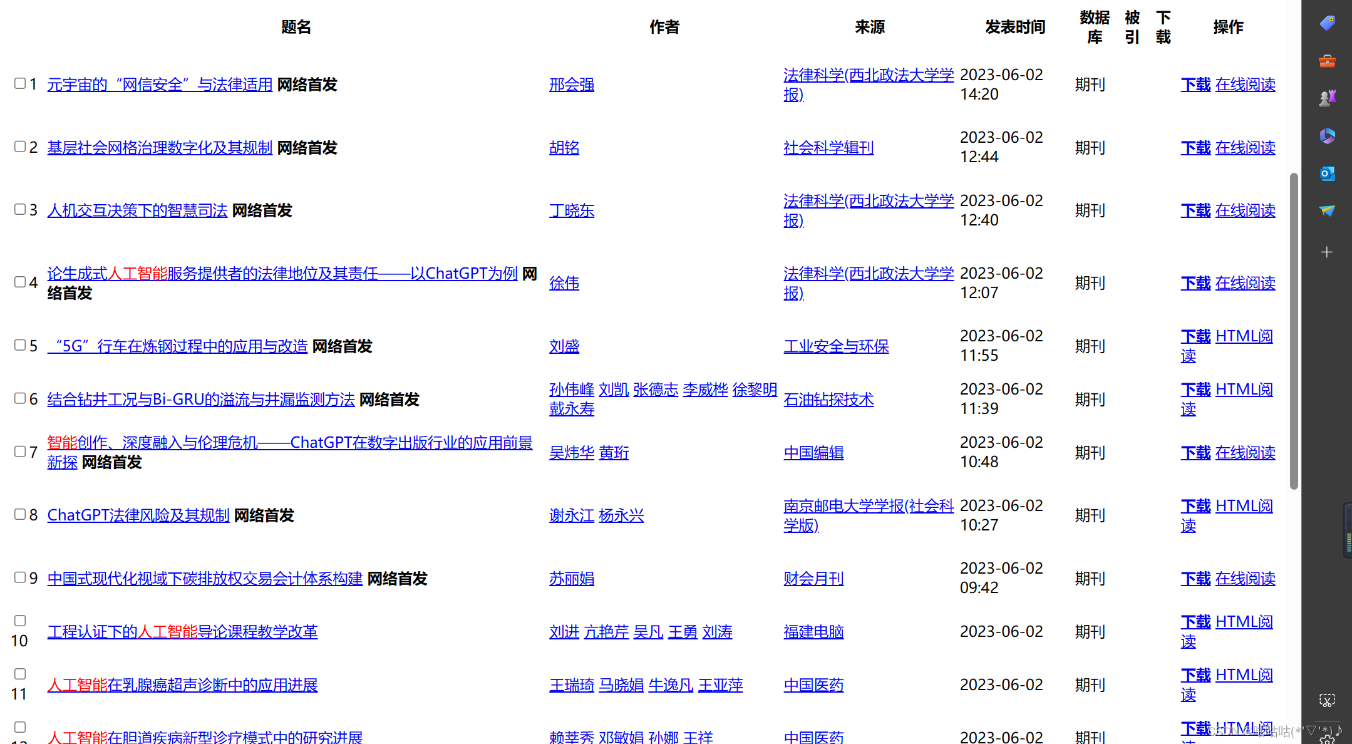The width and height of the screenshot is (1352, 744).
Task: Open the Shopping sidebar panel
Action: click(1327, 23)
